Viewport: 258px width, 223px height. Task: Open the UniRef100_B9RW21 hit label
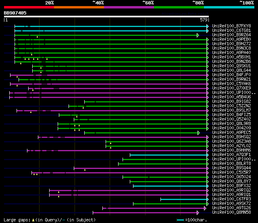[x=231, y=79]
